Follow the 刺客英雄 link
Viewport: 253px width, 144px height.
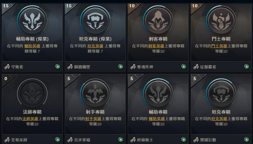(x=156, y=46)
